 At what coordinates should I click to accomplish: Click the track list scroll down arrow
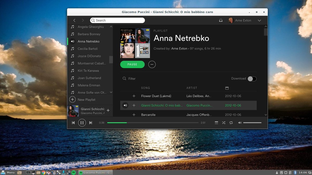point(266,115)
